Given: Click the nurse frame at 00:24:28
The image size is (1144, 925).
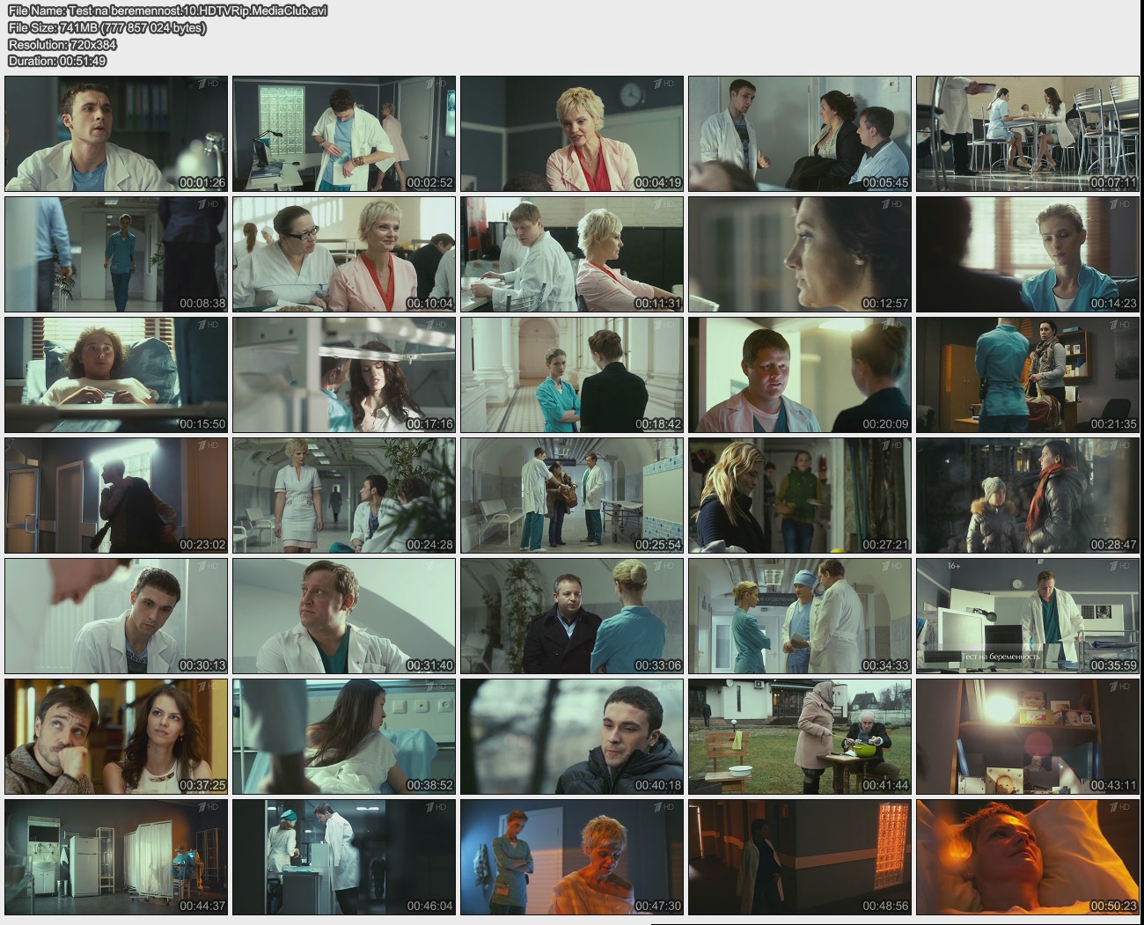Looking at the screenshot, I should (x=344, y=496).
